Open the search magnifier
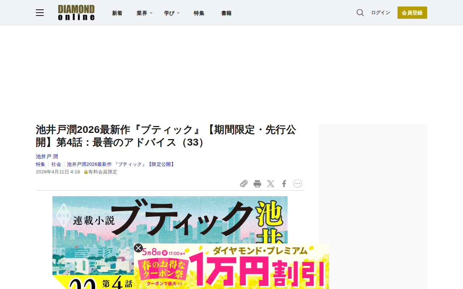 point(360,13)
